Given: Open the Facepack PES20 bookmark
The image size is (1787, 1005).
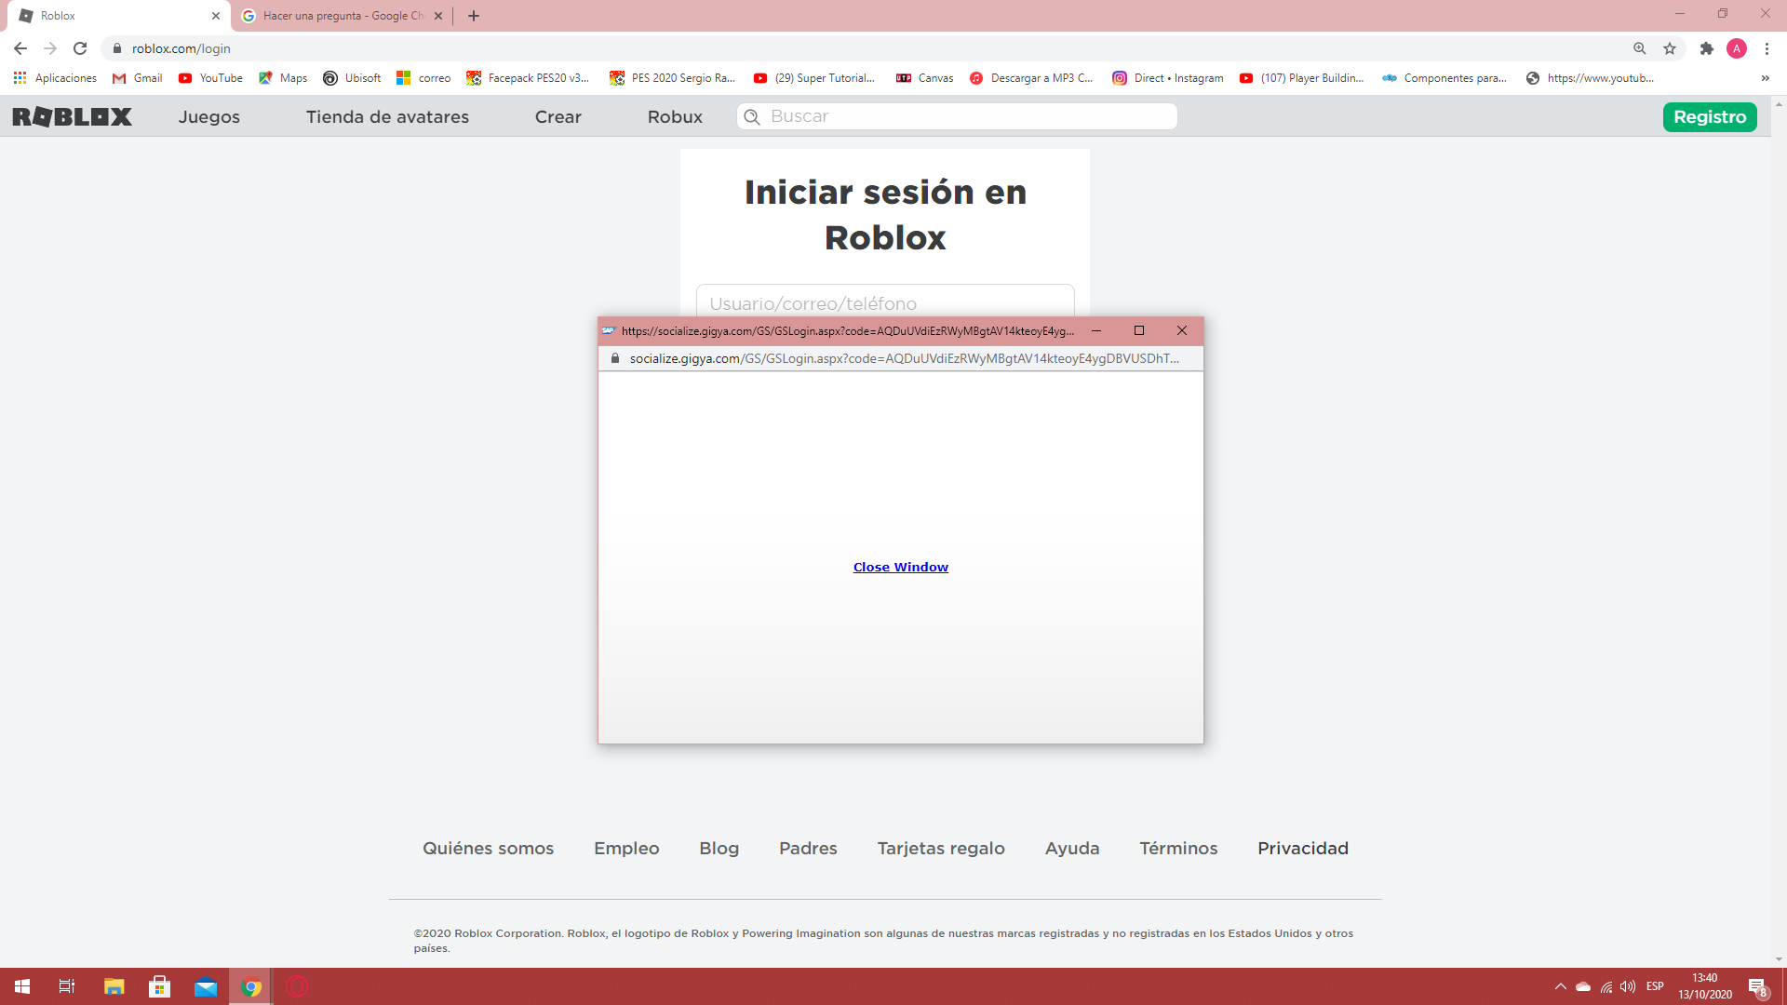Looking at the screenshot, I should click(528, 78).
